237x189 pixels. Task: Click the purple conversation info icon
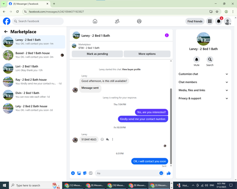click(x=167, y=35)
